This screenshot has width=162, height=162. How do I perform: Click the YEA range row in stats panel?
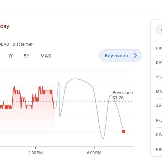click(159, 77)
